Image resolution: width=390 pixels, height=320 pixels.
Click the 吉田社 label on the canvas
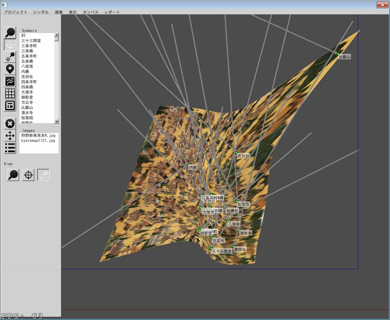243,156
